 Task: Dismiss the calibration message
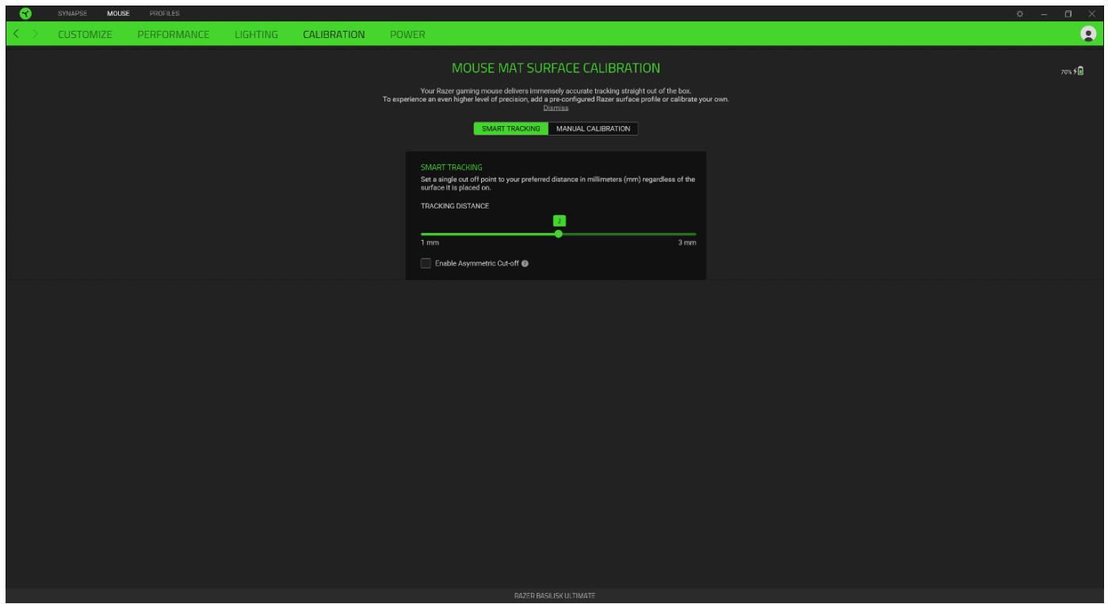point(556,108)
